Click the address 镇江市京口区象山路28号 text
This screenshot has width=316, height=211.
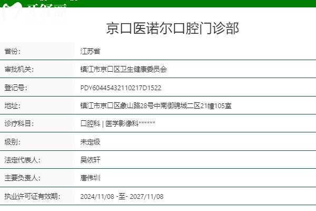tap(117, 106)
